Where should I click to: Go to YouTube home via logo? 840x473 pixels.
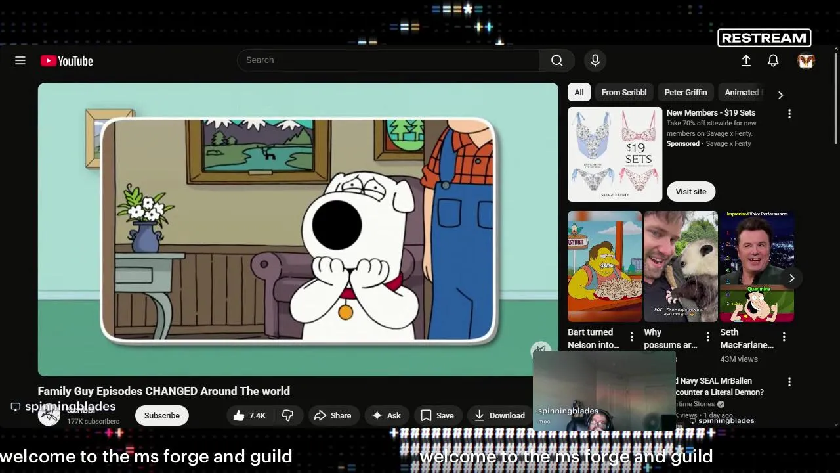[66, 61]
